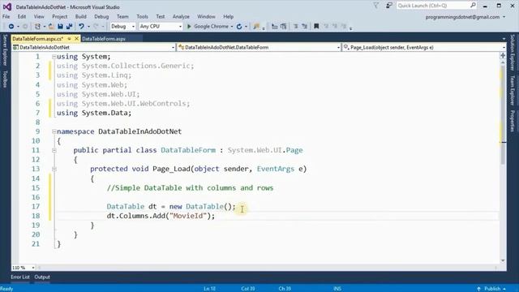519x292 pixels.
Task: Click the Quick Launch search magnifier icon
Action: tap(473, 6)
